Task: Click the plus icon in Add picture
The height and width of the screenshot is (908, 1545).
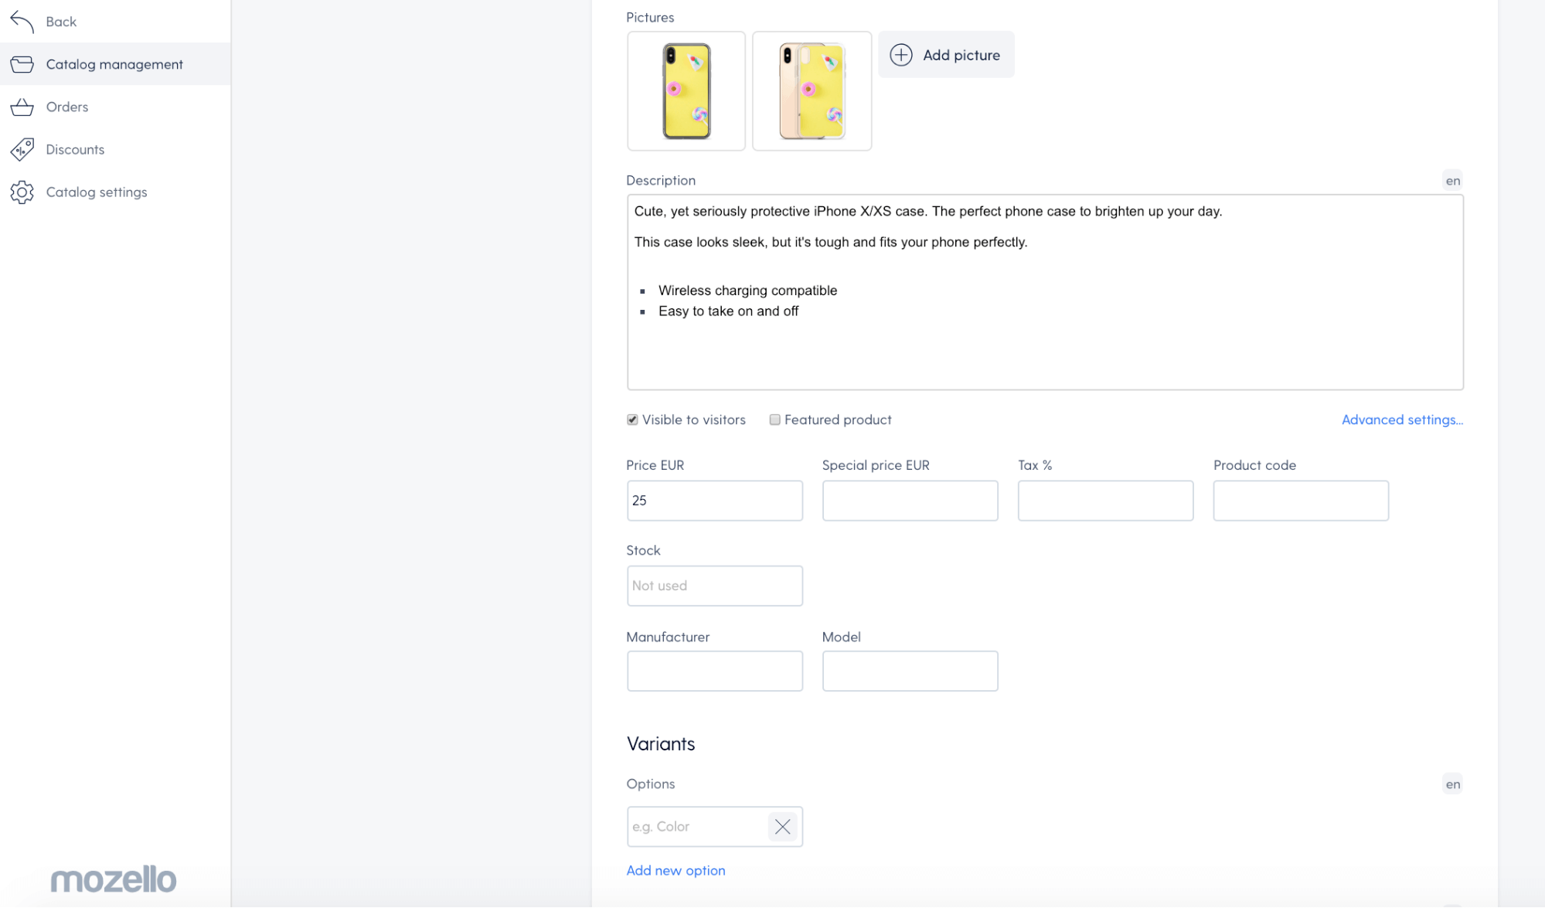Action: click(900, 55)
